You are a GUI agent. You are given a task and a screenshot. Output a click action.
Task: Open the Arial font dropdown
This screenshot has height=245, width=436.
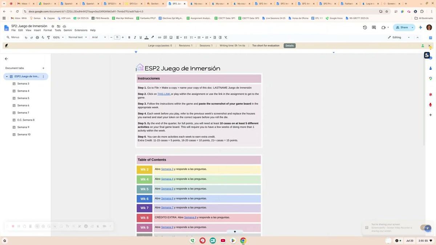coord(99,37)
